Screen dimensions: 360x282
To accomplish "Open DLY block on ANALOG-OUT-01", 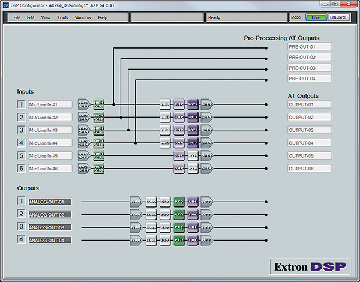I will click(x=165, y=202).
